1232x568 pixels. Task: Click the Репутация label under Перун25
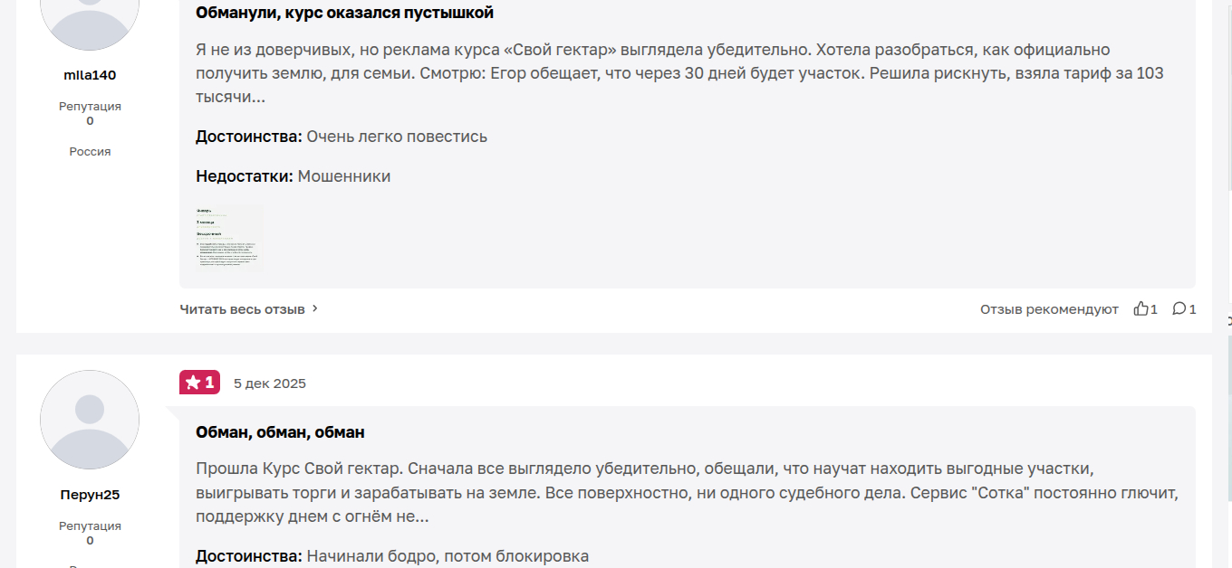90,525
